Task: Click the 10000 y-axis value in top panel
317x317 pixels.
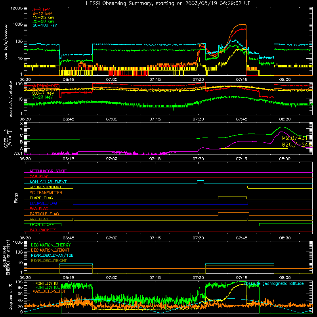Action: [x=17, y=8]
